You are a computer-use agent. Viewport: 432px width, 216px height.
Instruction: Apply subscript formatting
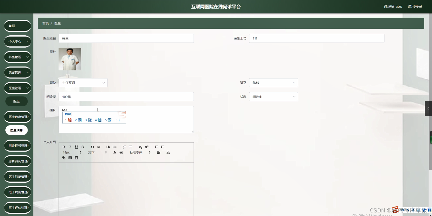[x=140, y=147]
